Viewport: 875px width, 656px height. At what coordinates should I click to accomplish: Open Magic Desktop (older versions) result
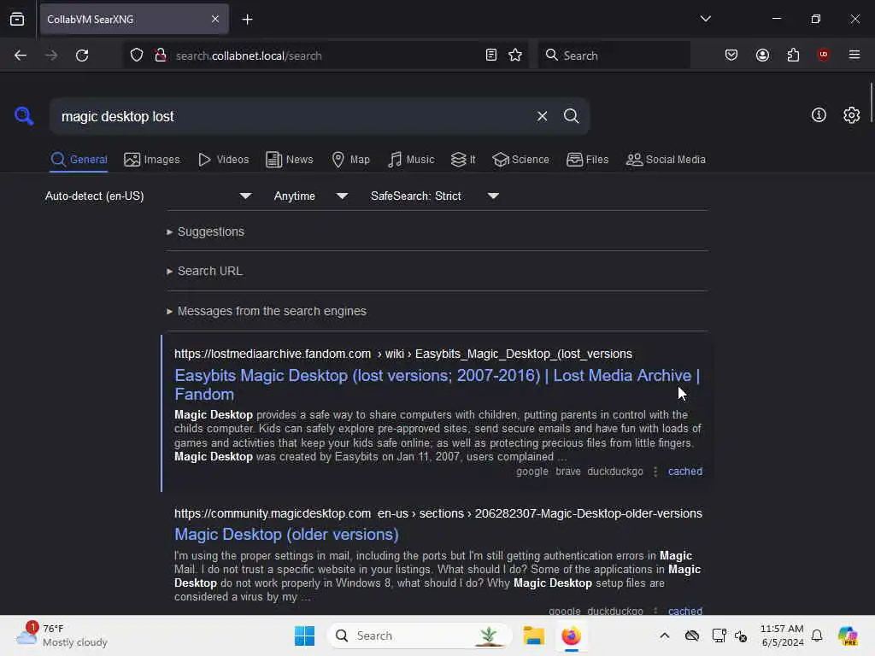286,535
